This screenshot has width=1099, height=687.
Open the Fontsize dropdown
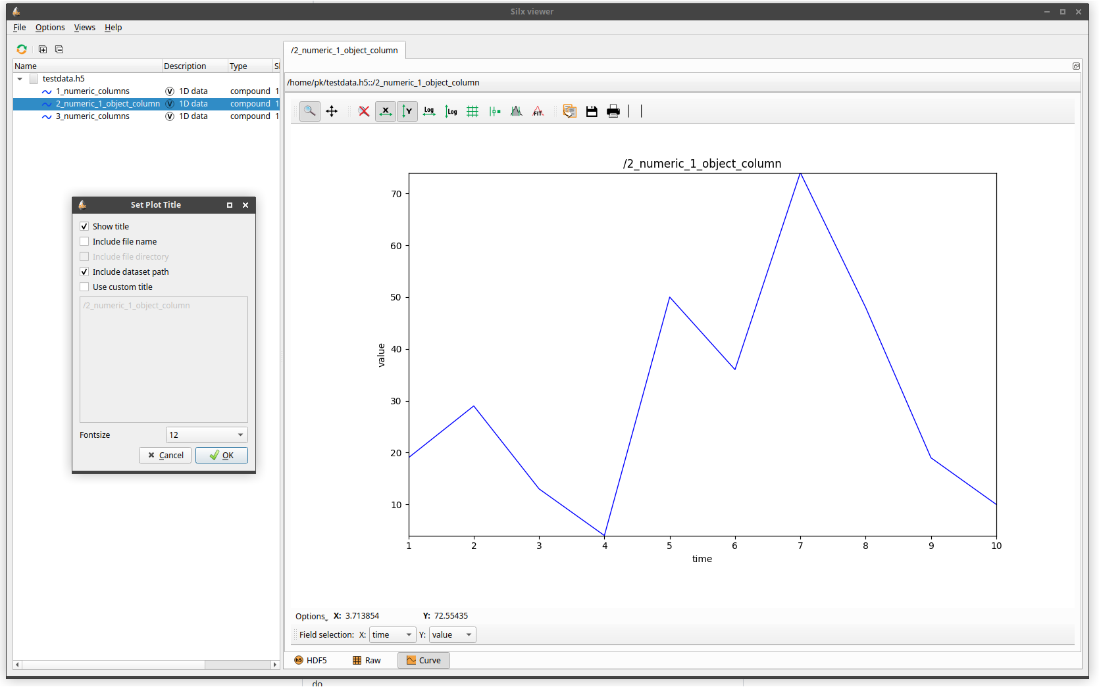point(207,435)
